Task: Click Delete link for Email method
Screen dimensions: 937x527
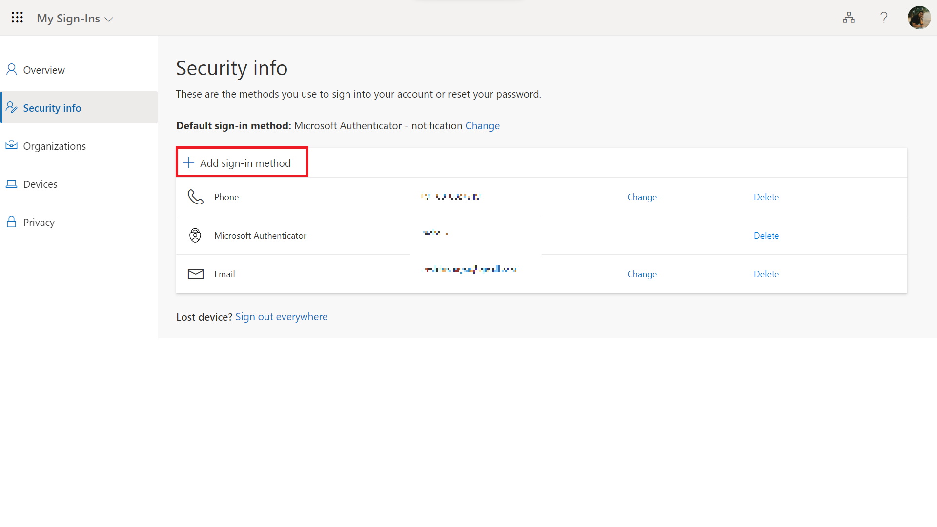Action: click(x=766, y=273)
